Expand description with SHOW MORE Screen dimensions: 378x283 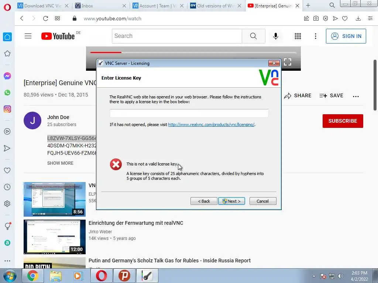[60, 163]
